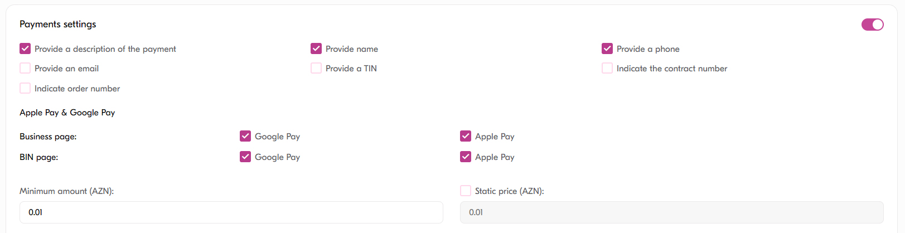Uncheck Apple Pay for BIN page
The image size is (905, 233).
pos(466,157)
